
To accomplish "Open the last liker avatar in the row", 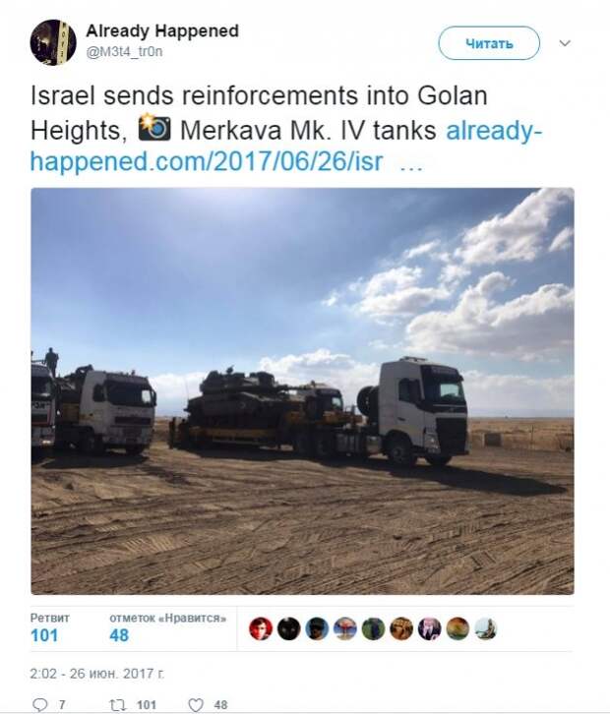I will [486, 628].
